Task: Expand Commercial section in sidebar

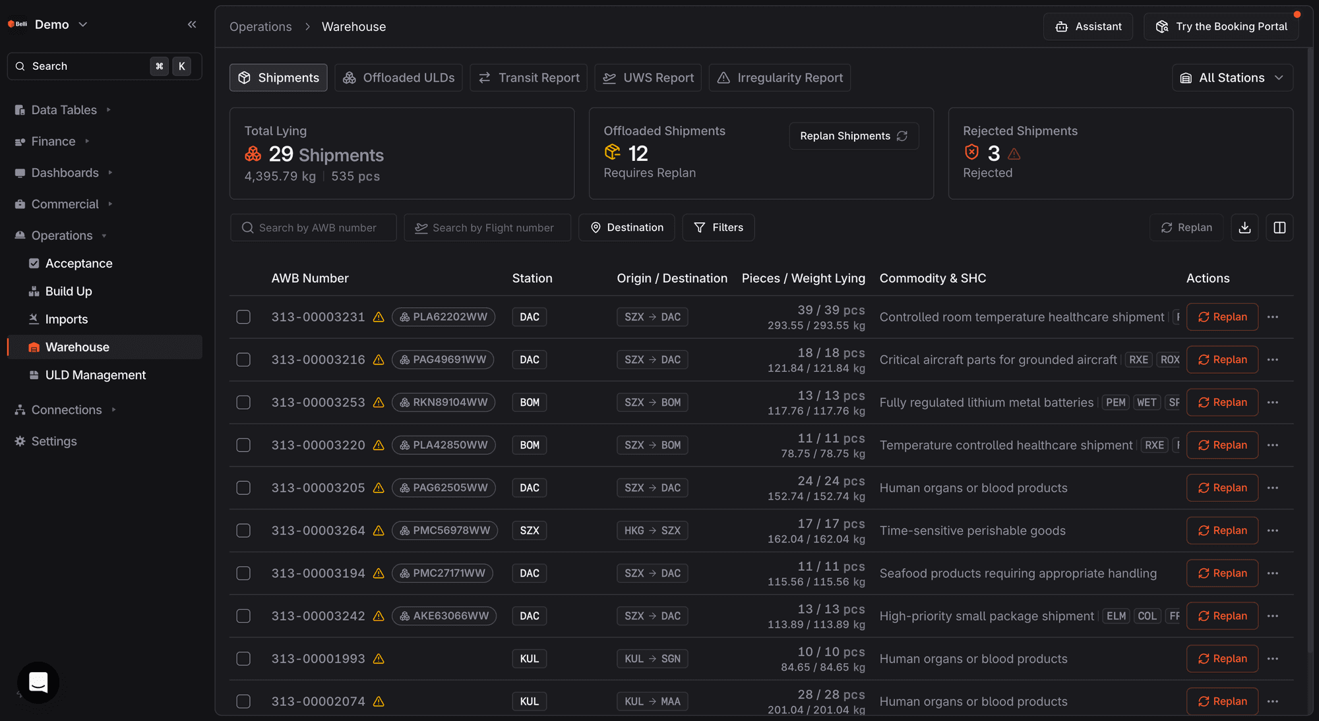Action: (x=64, y=204)
